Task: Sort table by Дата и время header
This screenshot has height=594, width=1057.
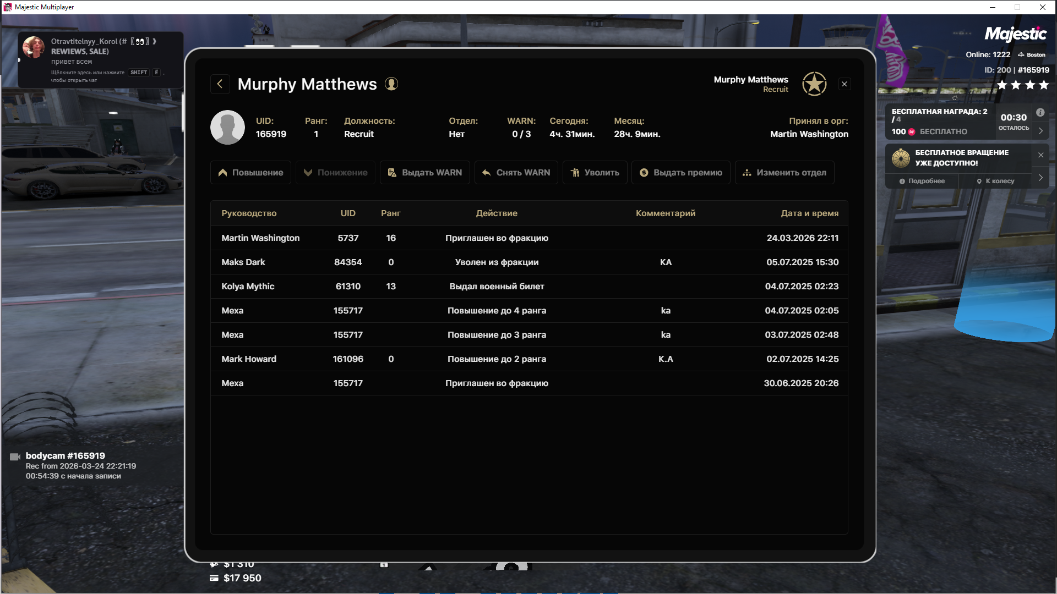Action: [809, 213]
